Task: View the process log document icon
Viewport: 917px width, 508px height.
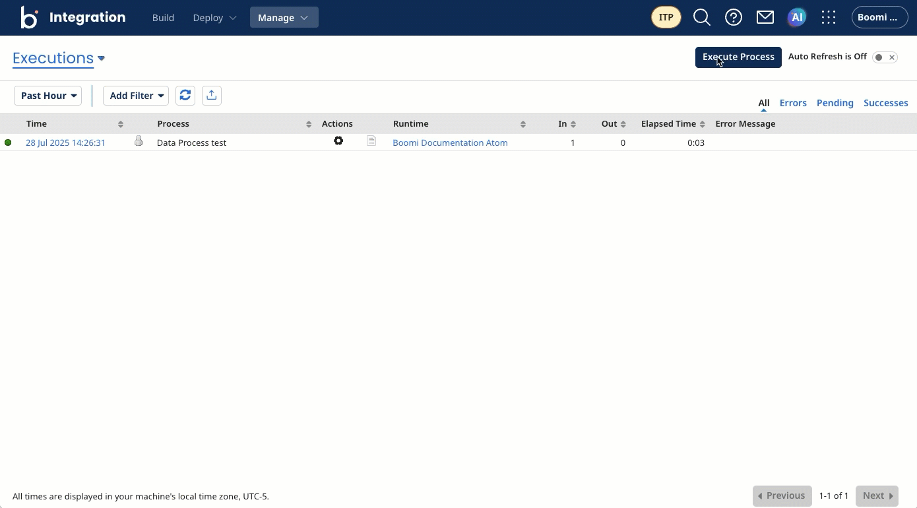Action: pos(371,141)
